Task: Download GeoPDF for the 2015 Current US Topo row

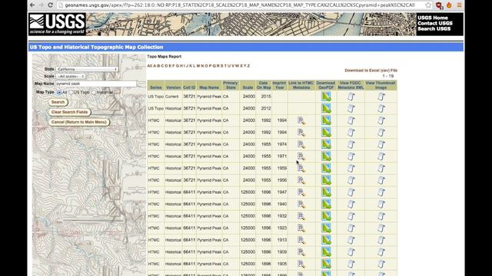Action: 326,97
